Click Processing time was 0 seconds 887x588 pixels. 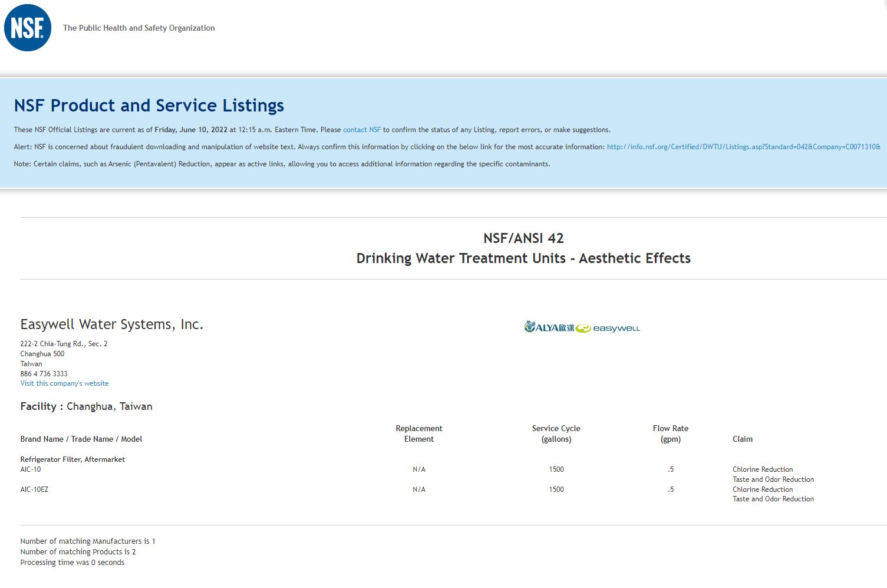point(72,563)
